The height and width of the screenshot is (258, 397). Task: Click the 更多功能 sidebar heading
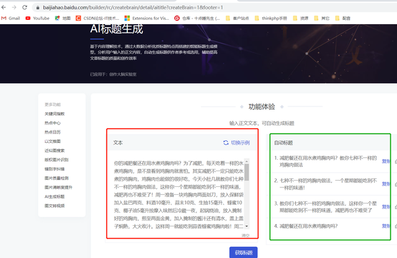53,105
